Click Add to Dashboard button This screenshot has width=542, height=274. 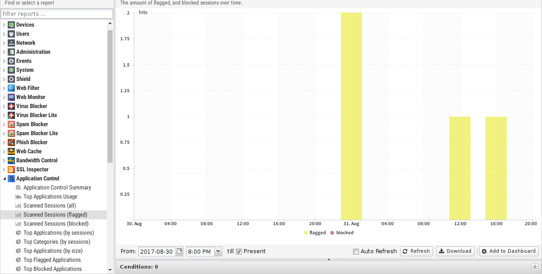(x=509, y=251)
